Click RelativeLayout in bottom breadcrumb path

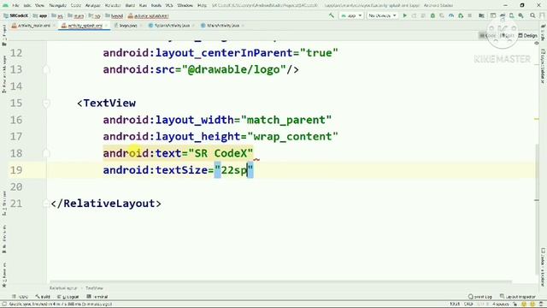63,288
